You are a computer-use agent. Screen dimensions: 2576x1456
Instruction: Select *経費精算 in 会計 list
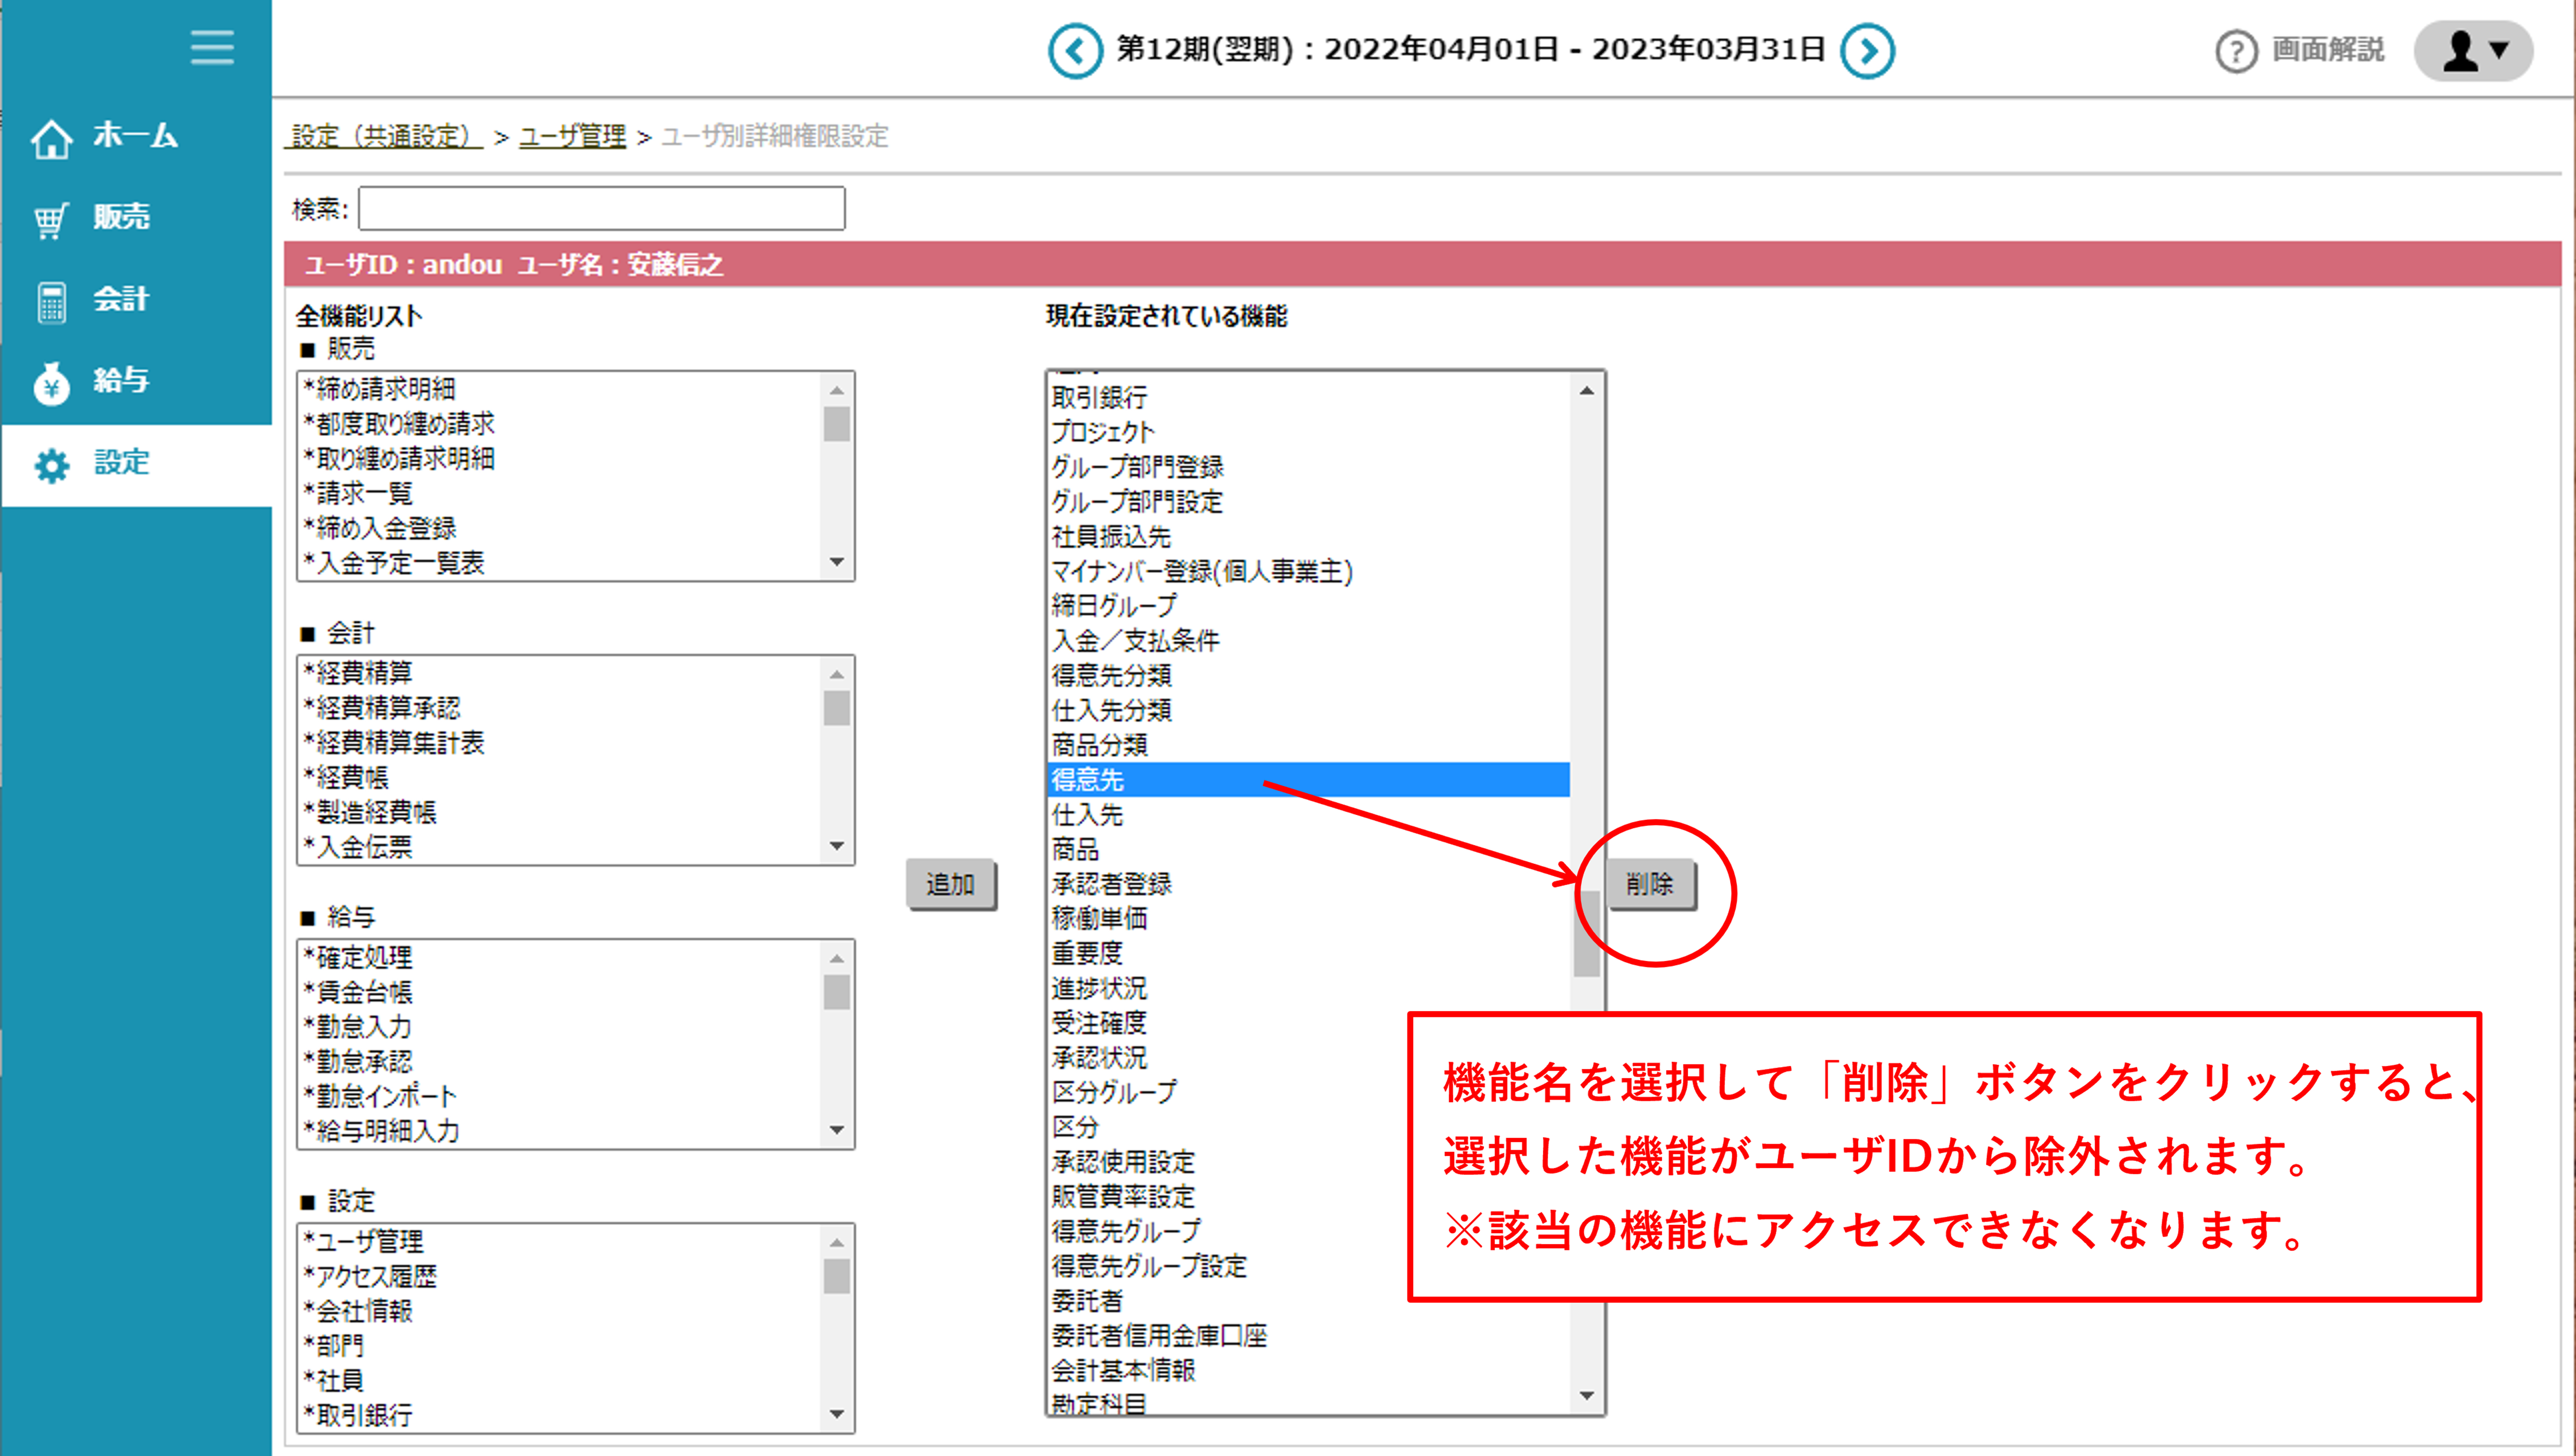point(560,672)
